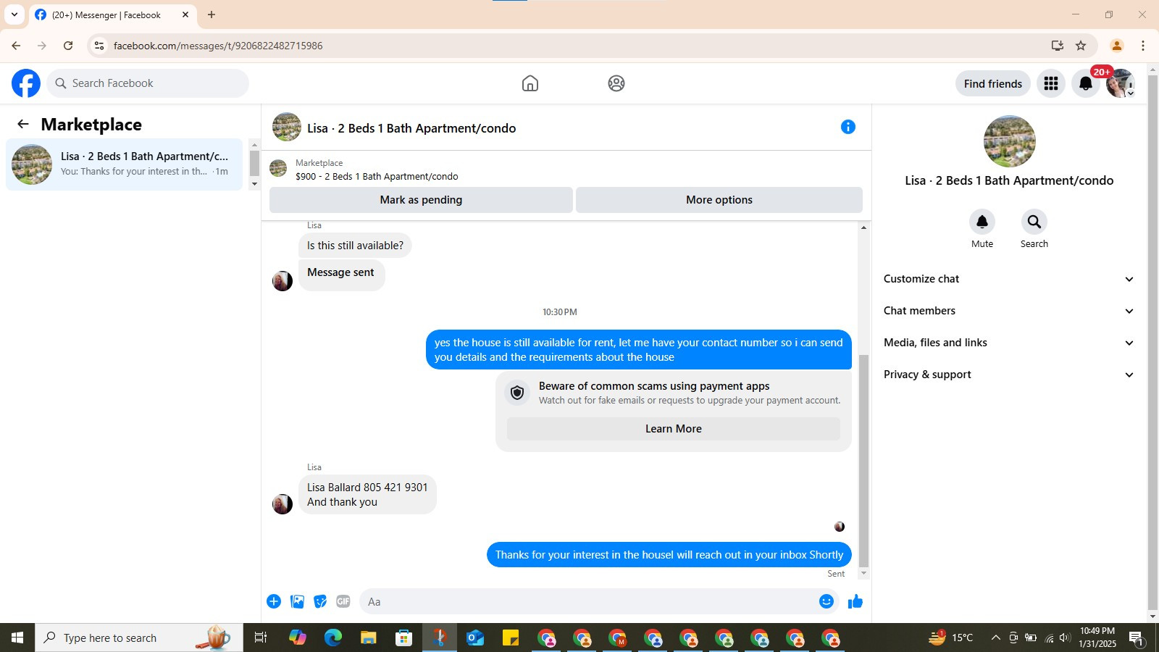Show hidden system tray icons
This screenshot has width=1159, height=652.
(x=995, y=638)
